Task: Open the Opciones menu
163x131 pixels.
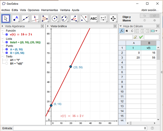Action: pos(33,10)
